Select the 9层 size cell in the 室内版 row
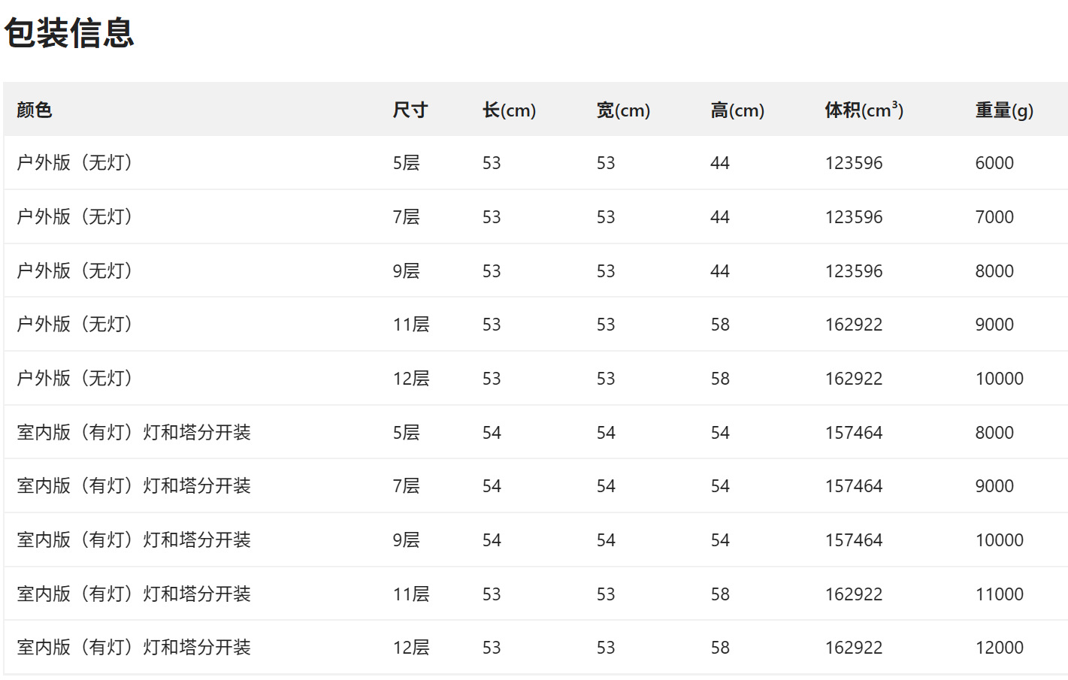The width and height of the screenshot is (1068, 680). [406, 540]
